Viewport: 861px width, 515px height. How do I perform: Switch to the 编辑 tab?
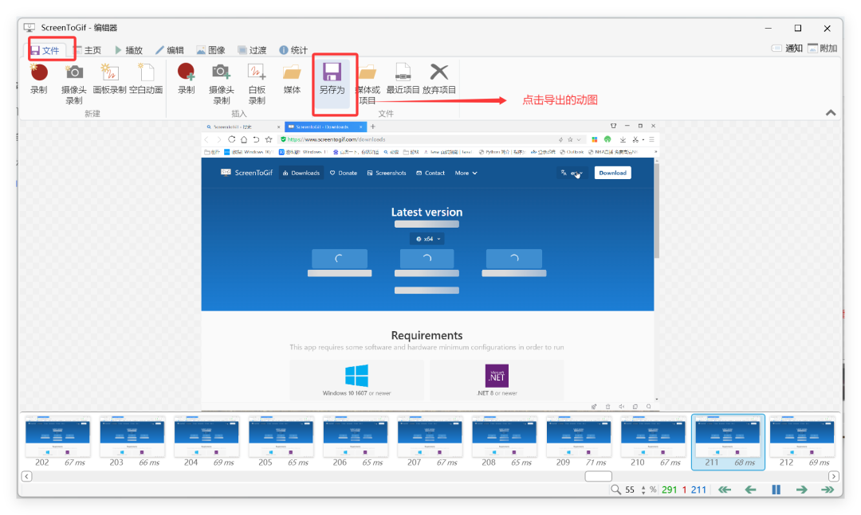tap(170, 50)
